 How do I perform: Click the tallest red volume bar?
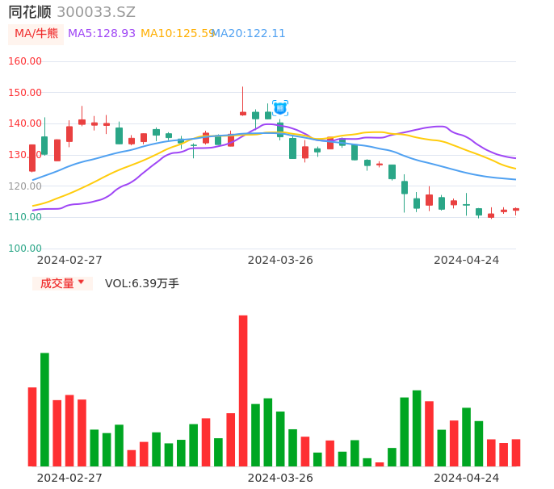pos(243,391)
